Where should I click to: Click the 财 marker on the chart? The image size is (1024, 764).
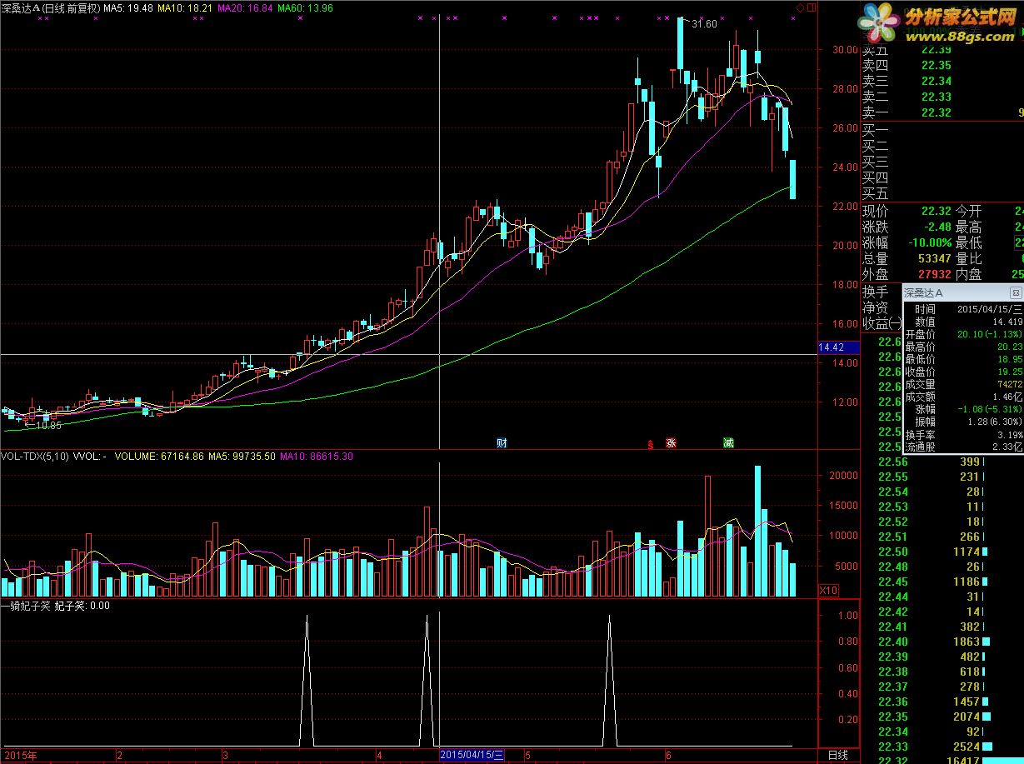click(x=502, y=442)
